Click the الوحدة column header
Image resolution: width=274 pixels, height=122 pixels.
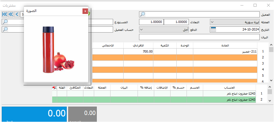tap(185, 45)
